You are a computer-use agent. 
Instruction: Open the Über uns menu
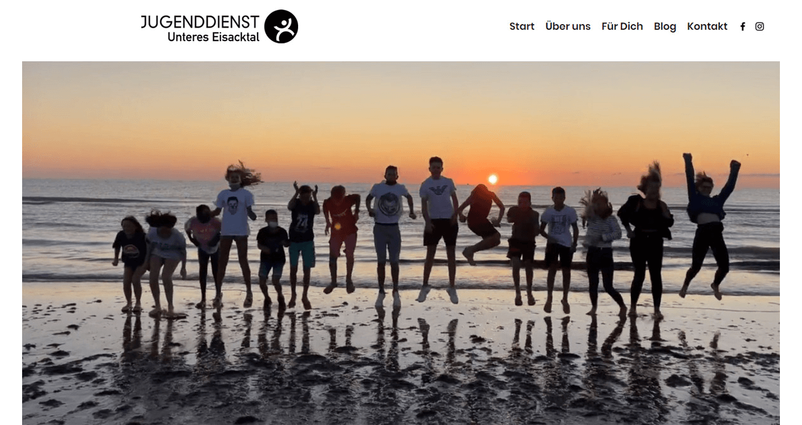coord(568,27)
